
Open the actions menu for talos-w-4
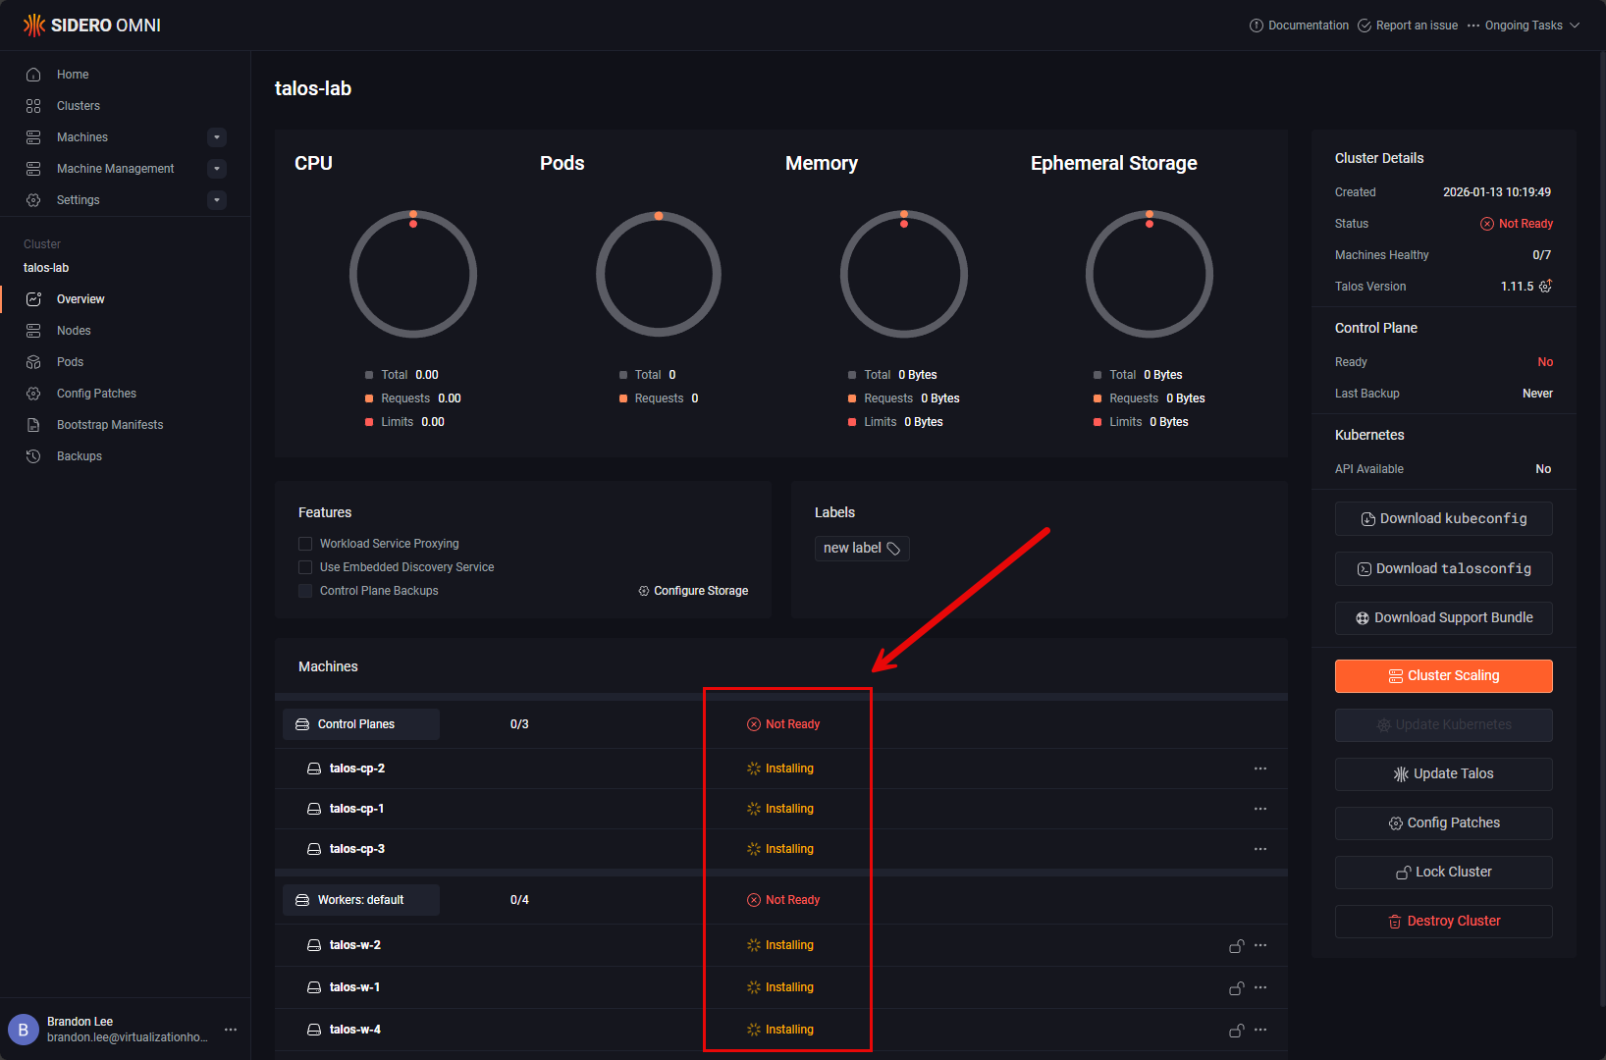(x=1260, y=1030)
